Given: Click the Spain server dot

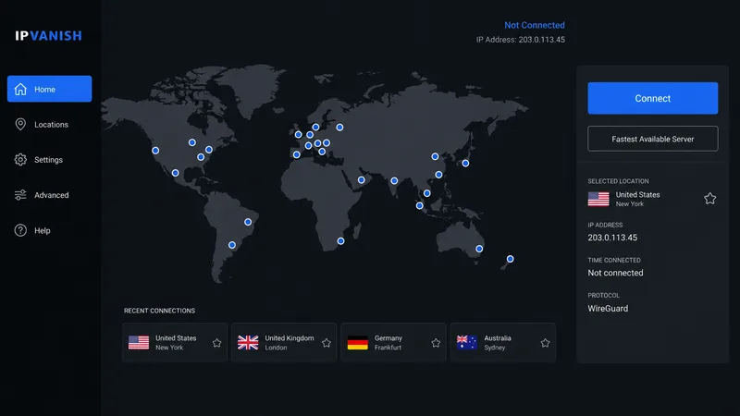Looking at the screenshot, I should point(296,154).
